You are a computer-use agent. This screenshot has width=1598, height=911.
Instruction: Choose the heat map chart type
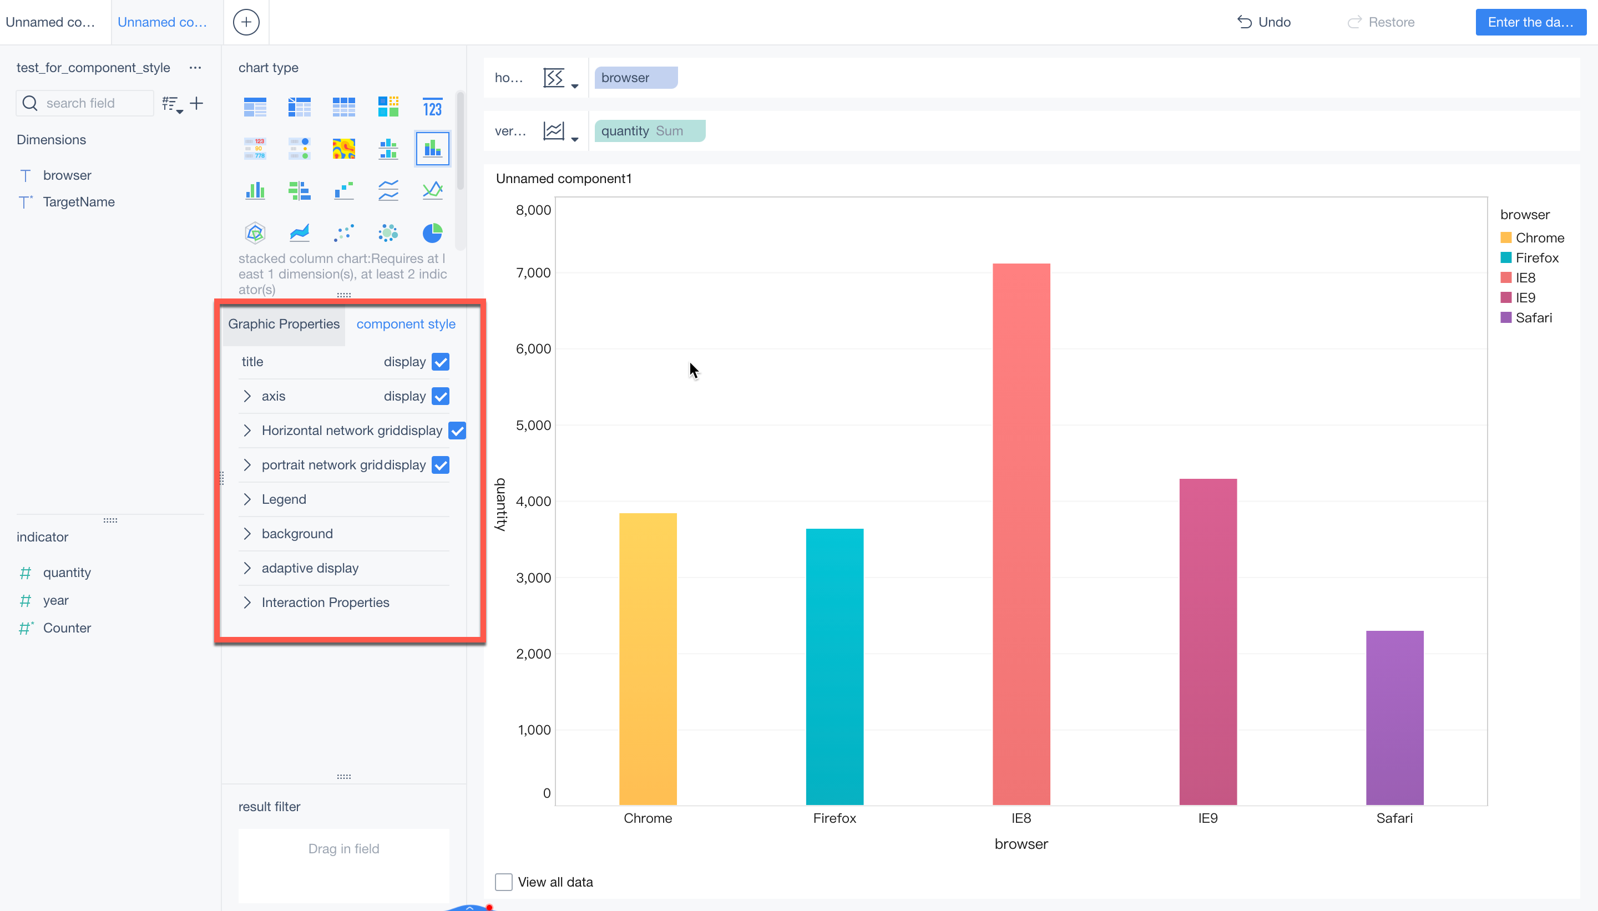pos(343,148)
